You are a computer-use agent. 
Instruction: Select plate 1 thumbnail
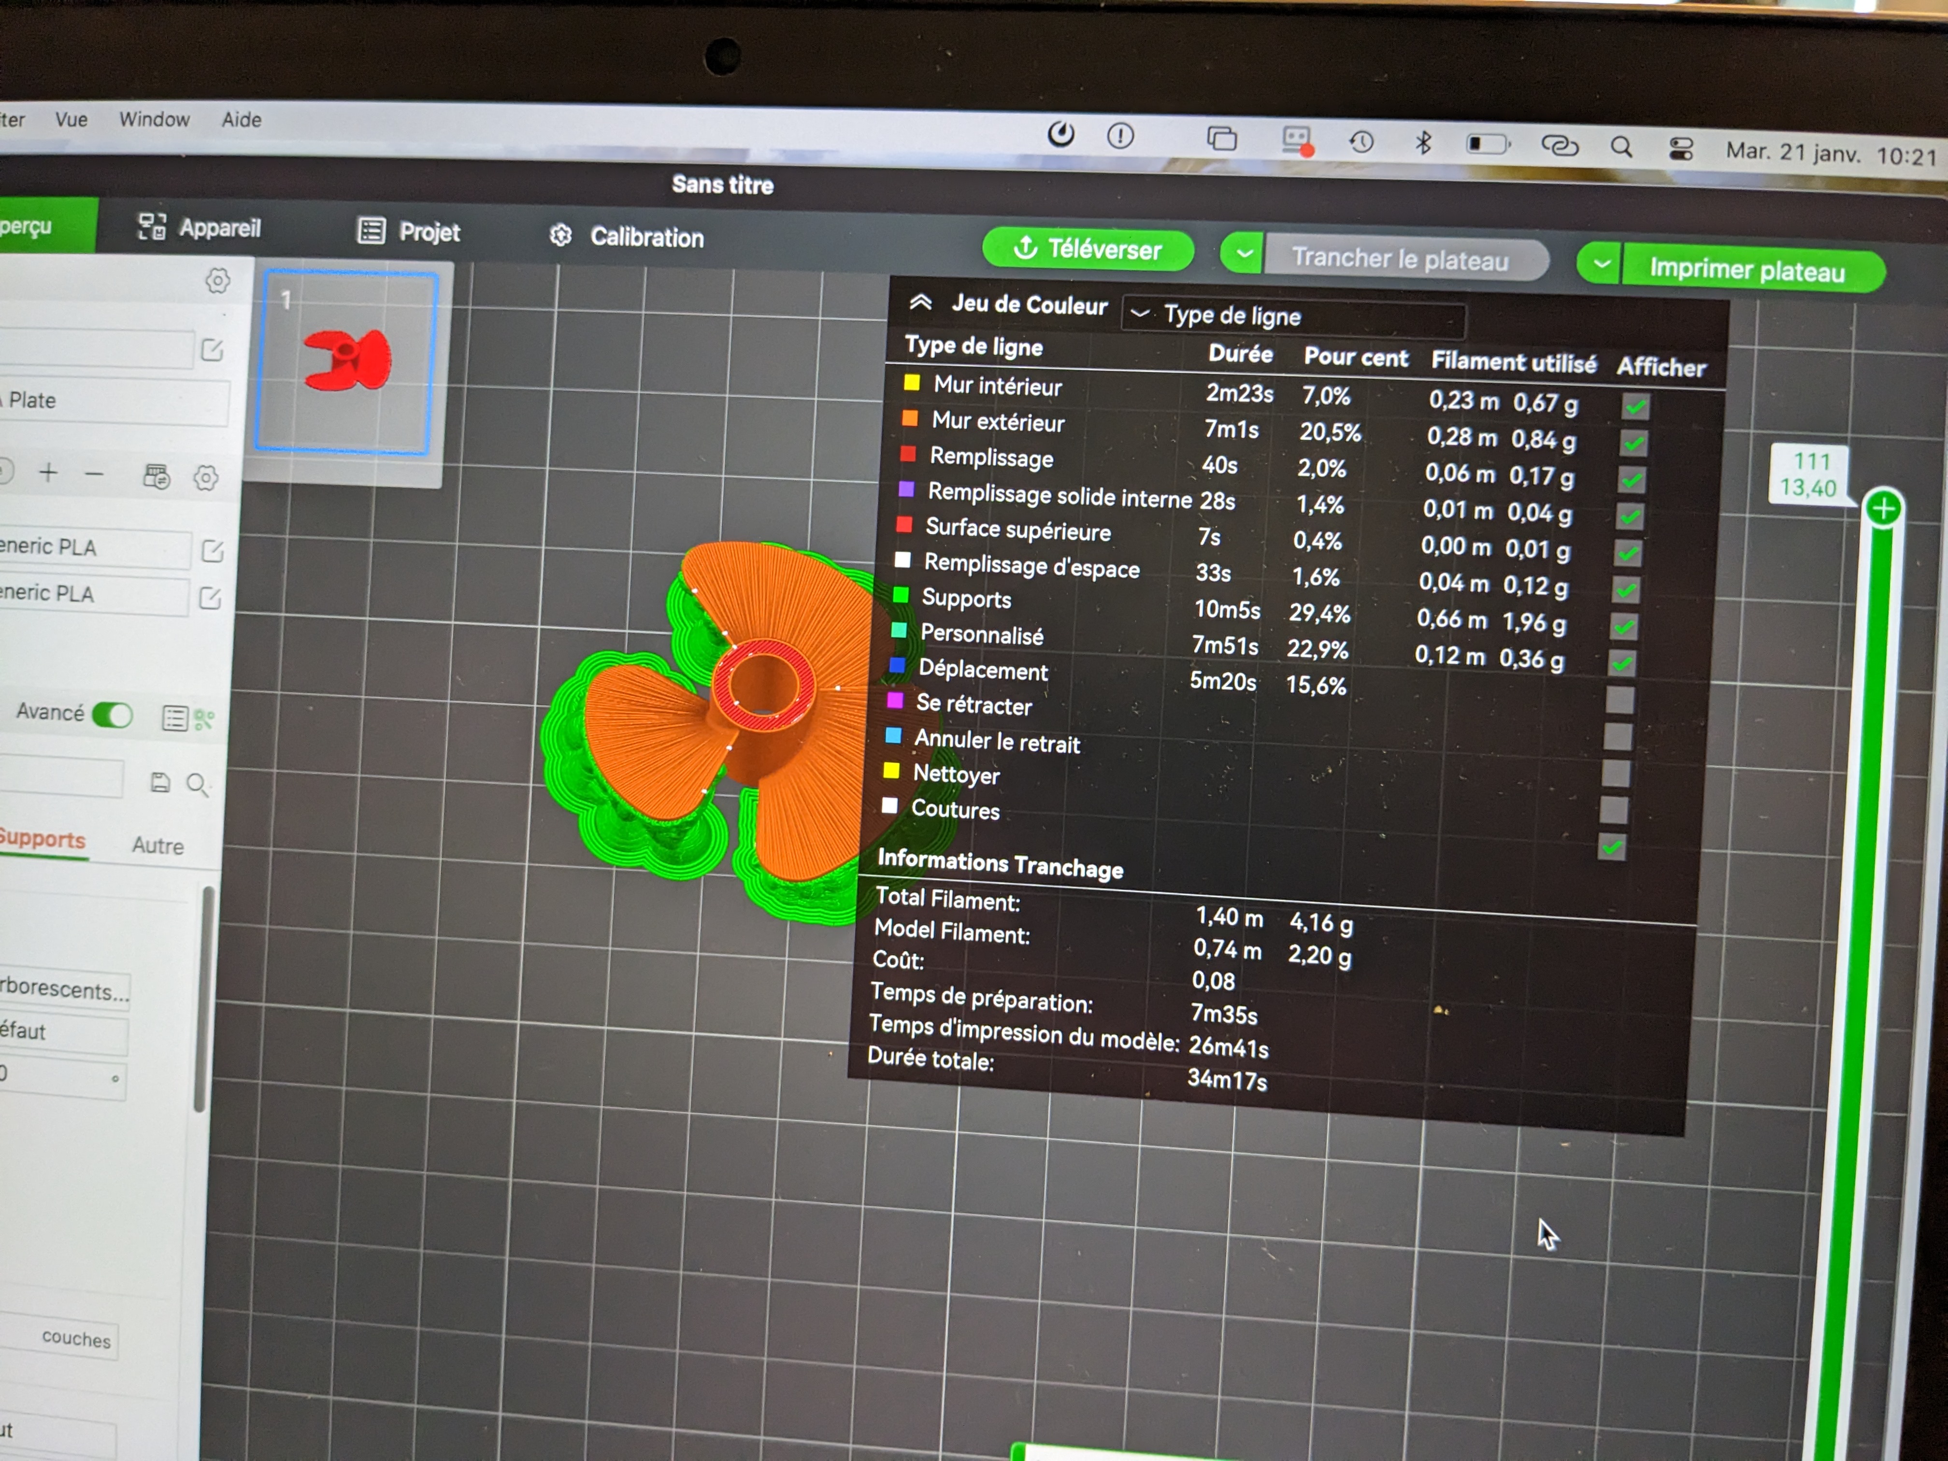click(x=346, y=362)
